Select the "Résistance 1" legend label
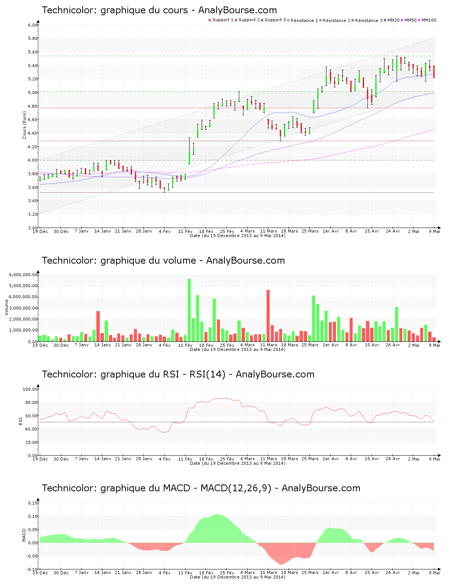The height and width of the screenshot is (588, 455). (x=304, y=20)
